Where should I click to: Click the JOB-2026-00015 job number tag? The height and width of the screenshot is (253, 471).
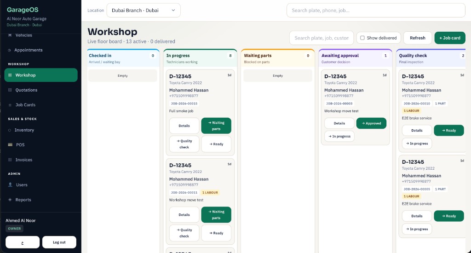point(184,103)
